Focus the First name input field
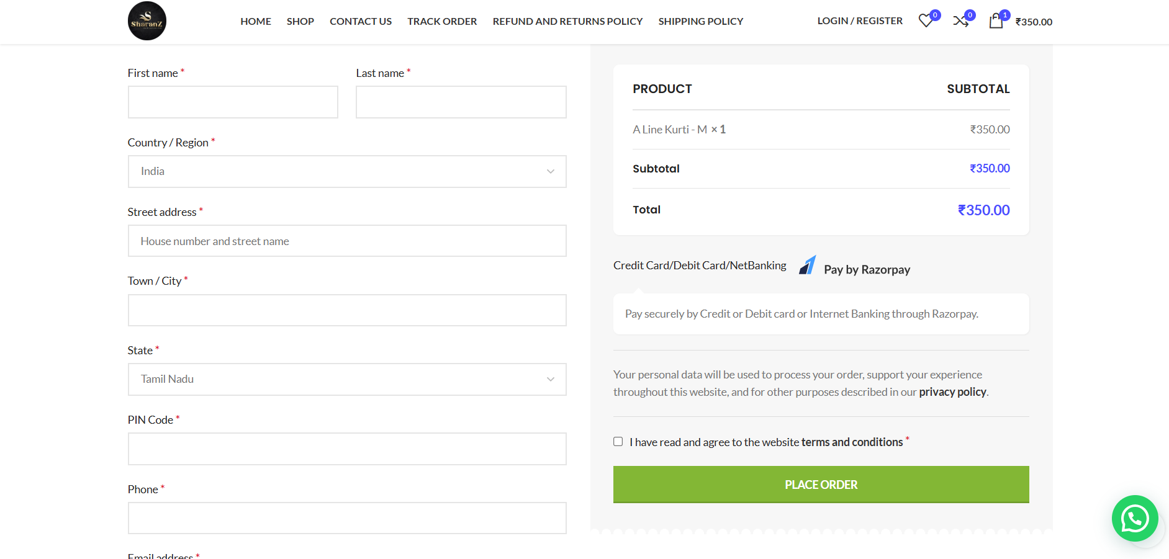This screenshot has width=1169, height=559. tap(233, 102)
